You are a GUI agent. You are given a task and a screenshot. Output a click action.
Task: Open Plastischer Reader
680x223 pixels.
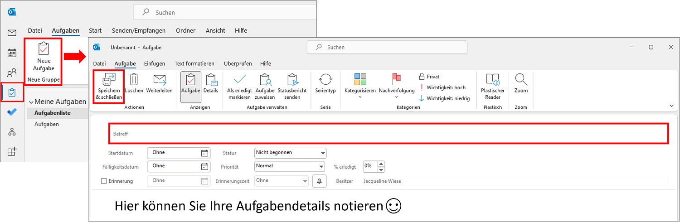click(x=493, y=86)
